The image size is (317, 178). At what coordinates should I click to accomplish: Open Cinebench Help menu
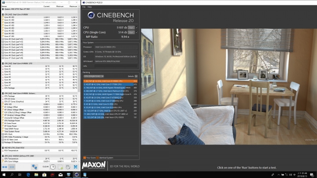click(x=89, y=7)
